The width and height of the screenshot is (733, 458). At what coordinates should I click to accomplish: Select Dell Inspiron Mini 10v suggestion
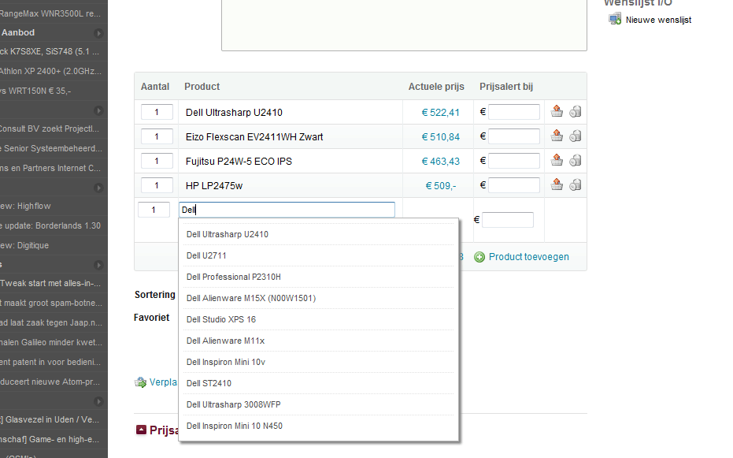[x=318, y=362]
